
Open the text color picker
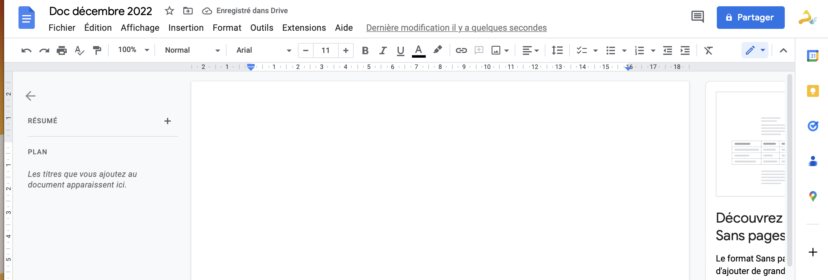coord(418,51)
